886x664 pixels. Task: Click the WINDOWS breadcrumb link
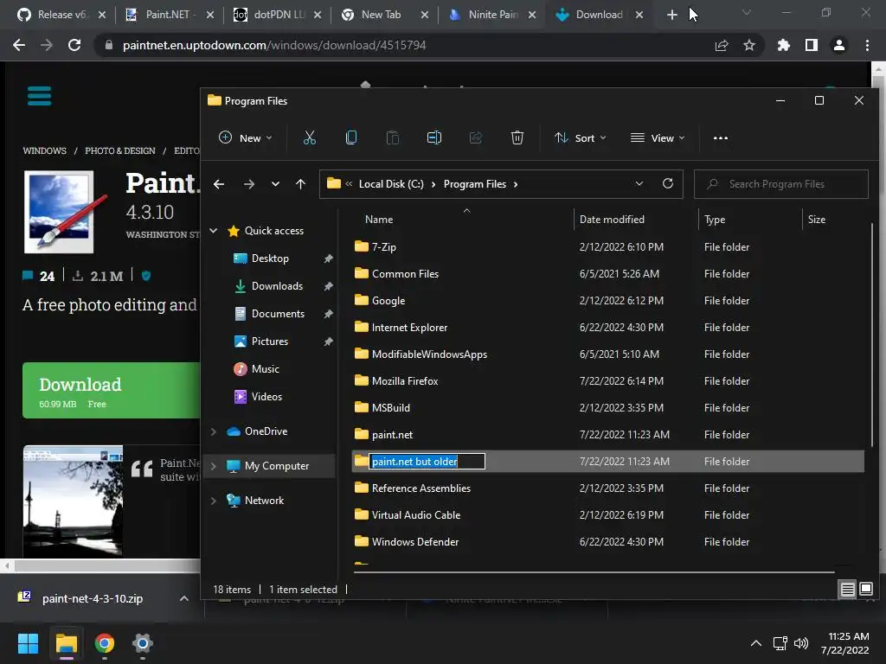coord(45,150)
